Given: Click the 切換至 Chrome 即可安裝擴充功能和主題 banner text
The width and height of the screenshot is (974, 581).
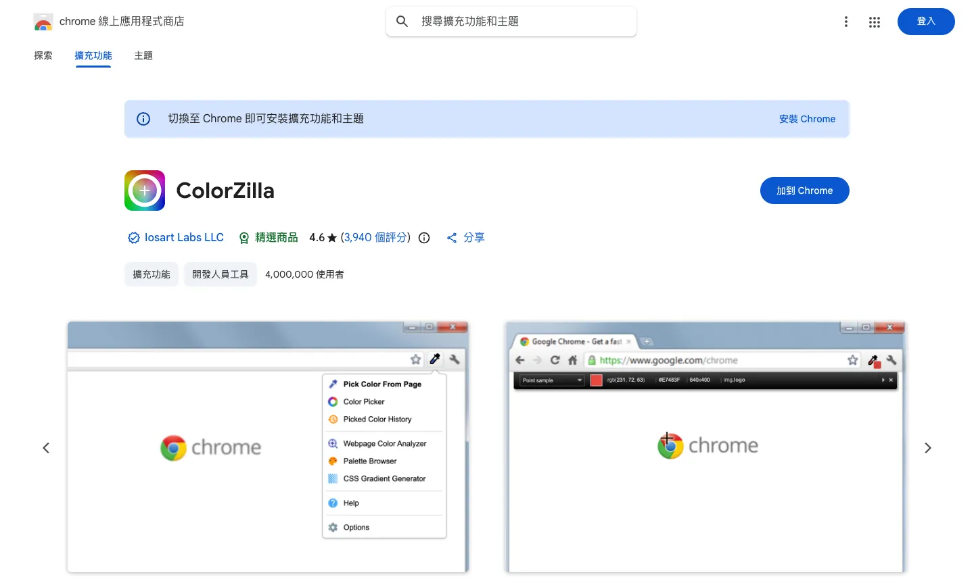Looking at the screenshot, I should coord(266,119).
